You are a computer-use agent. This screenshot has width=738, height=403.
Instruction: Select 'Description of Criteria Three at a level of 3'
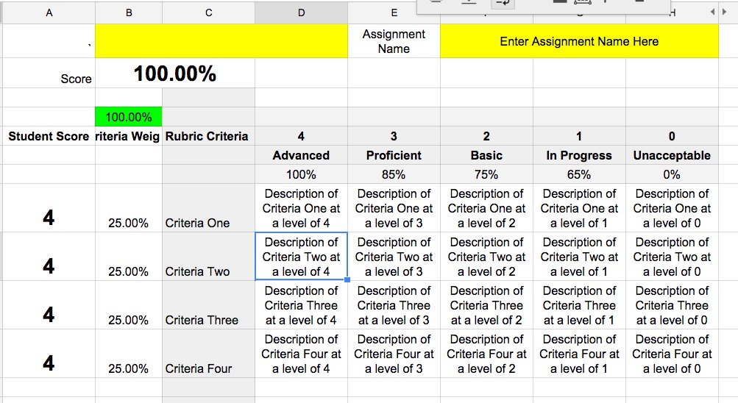tap(394, 304)
